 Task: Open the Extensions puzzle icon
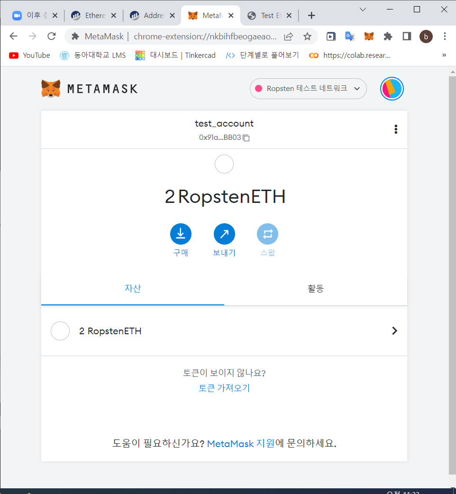click(x=388, y=37)
